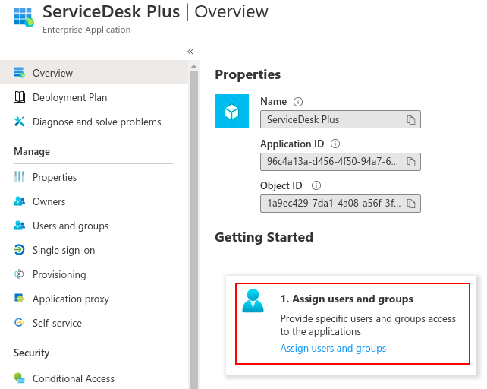Click the Assign users and groups link
The width and height of the screenshot is (487, 389).
(333, 349)
